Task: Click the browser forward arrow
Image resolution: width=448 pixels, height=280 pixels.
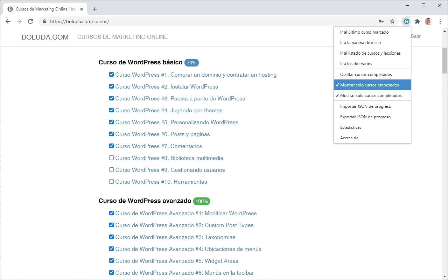Action: pos(19,21)
